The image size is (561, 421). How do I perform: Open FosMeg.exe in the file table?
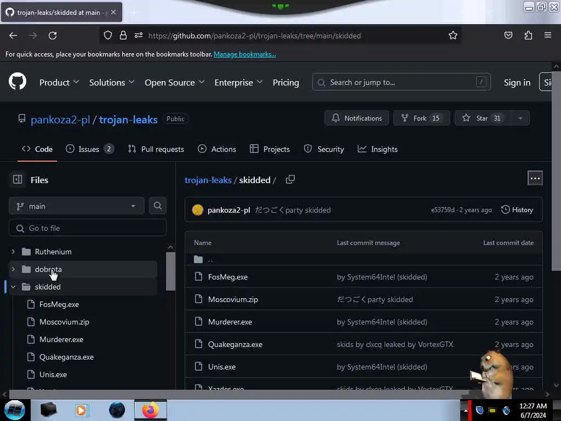point(227,277)
